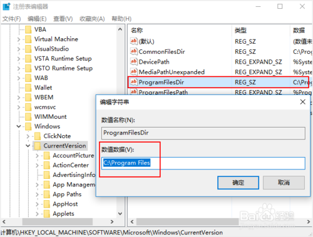Open the 文件(F) menu
Image resolution: width=313 pixels, height=237 pixels.
[12, 19]
